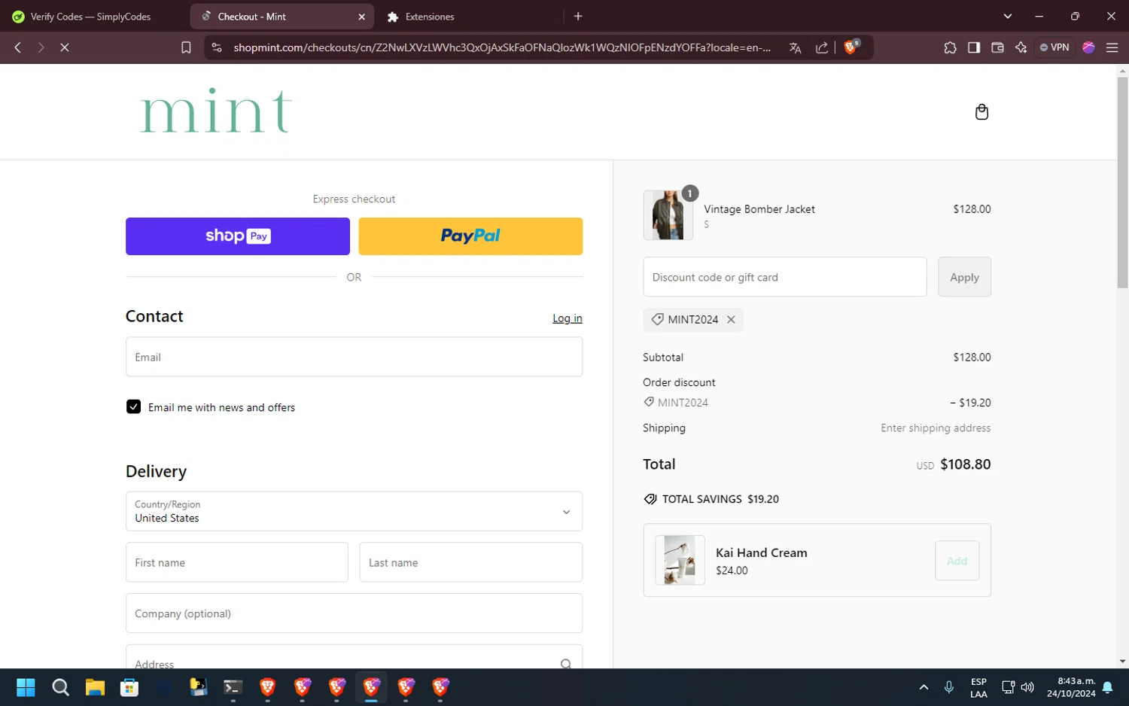
Task: Open the clock showing 8:43 a.m.
Action: point(1071,687)
